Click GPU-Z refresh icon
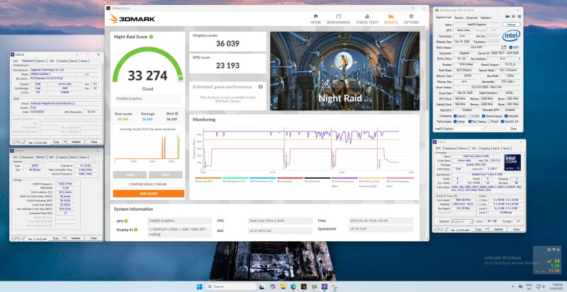The image size is (567, 292). tap(512, 16)
